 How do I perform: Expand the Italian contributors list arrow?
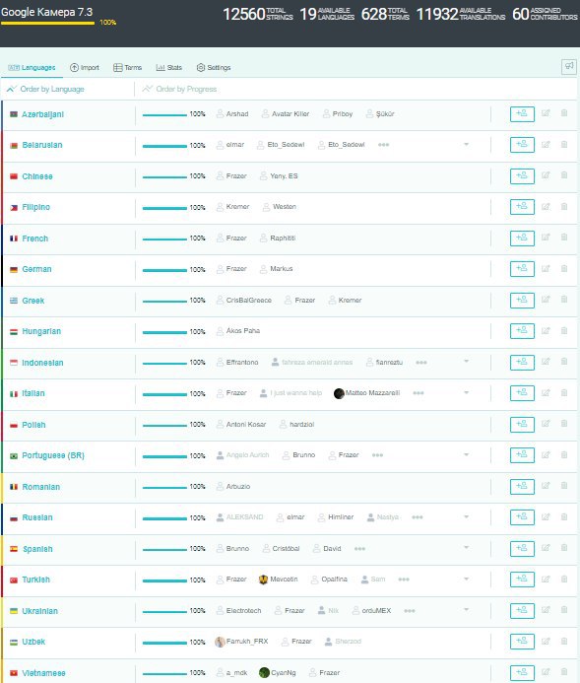pyautogui.click(x=466, y=392)
